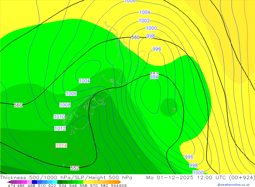
Task: Click the 1000 label under the 1002 label
Action: point(151,28)
